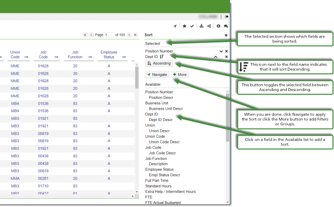This screenshot has height=207, width=334.
Task: Click the table's vertical scrollbar thumb
Action: pos(137,78)
